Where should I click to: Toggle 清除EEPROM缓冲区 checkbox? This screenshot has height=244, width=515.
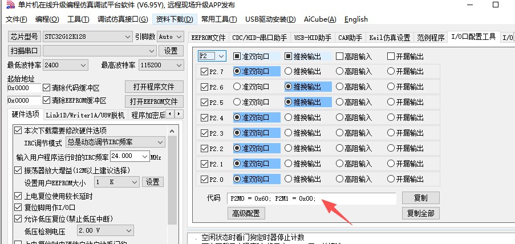coord(47,100)
